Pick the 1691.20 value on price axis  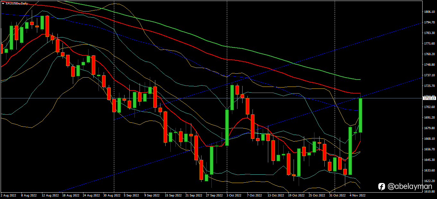(429, 118)
